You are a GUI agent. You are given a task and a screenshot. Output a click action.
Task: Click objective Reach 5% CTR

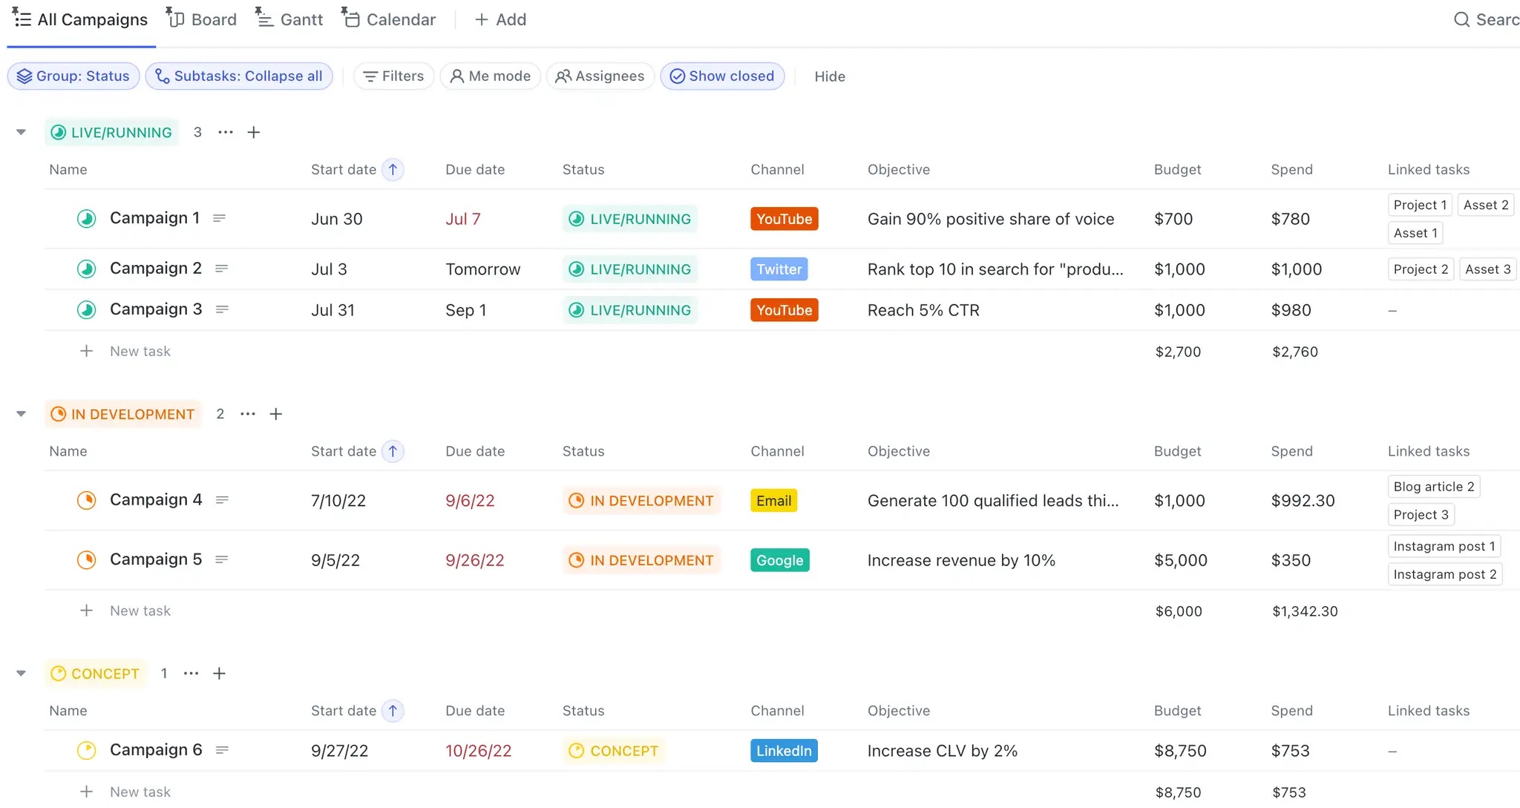click(923, 310)
